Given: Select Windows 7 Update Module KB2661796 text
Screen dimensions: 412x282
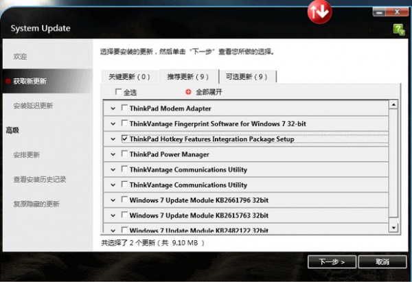Looking at the screenshot, I should 199,200.
